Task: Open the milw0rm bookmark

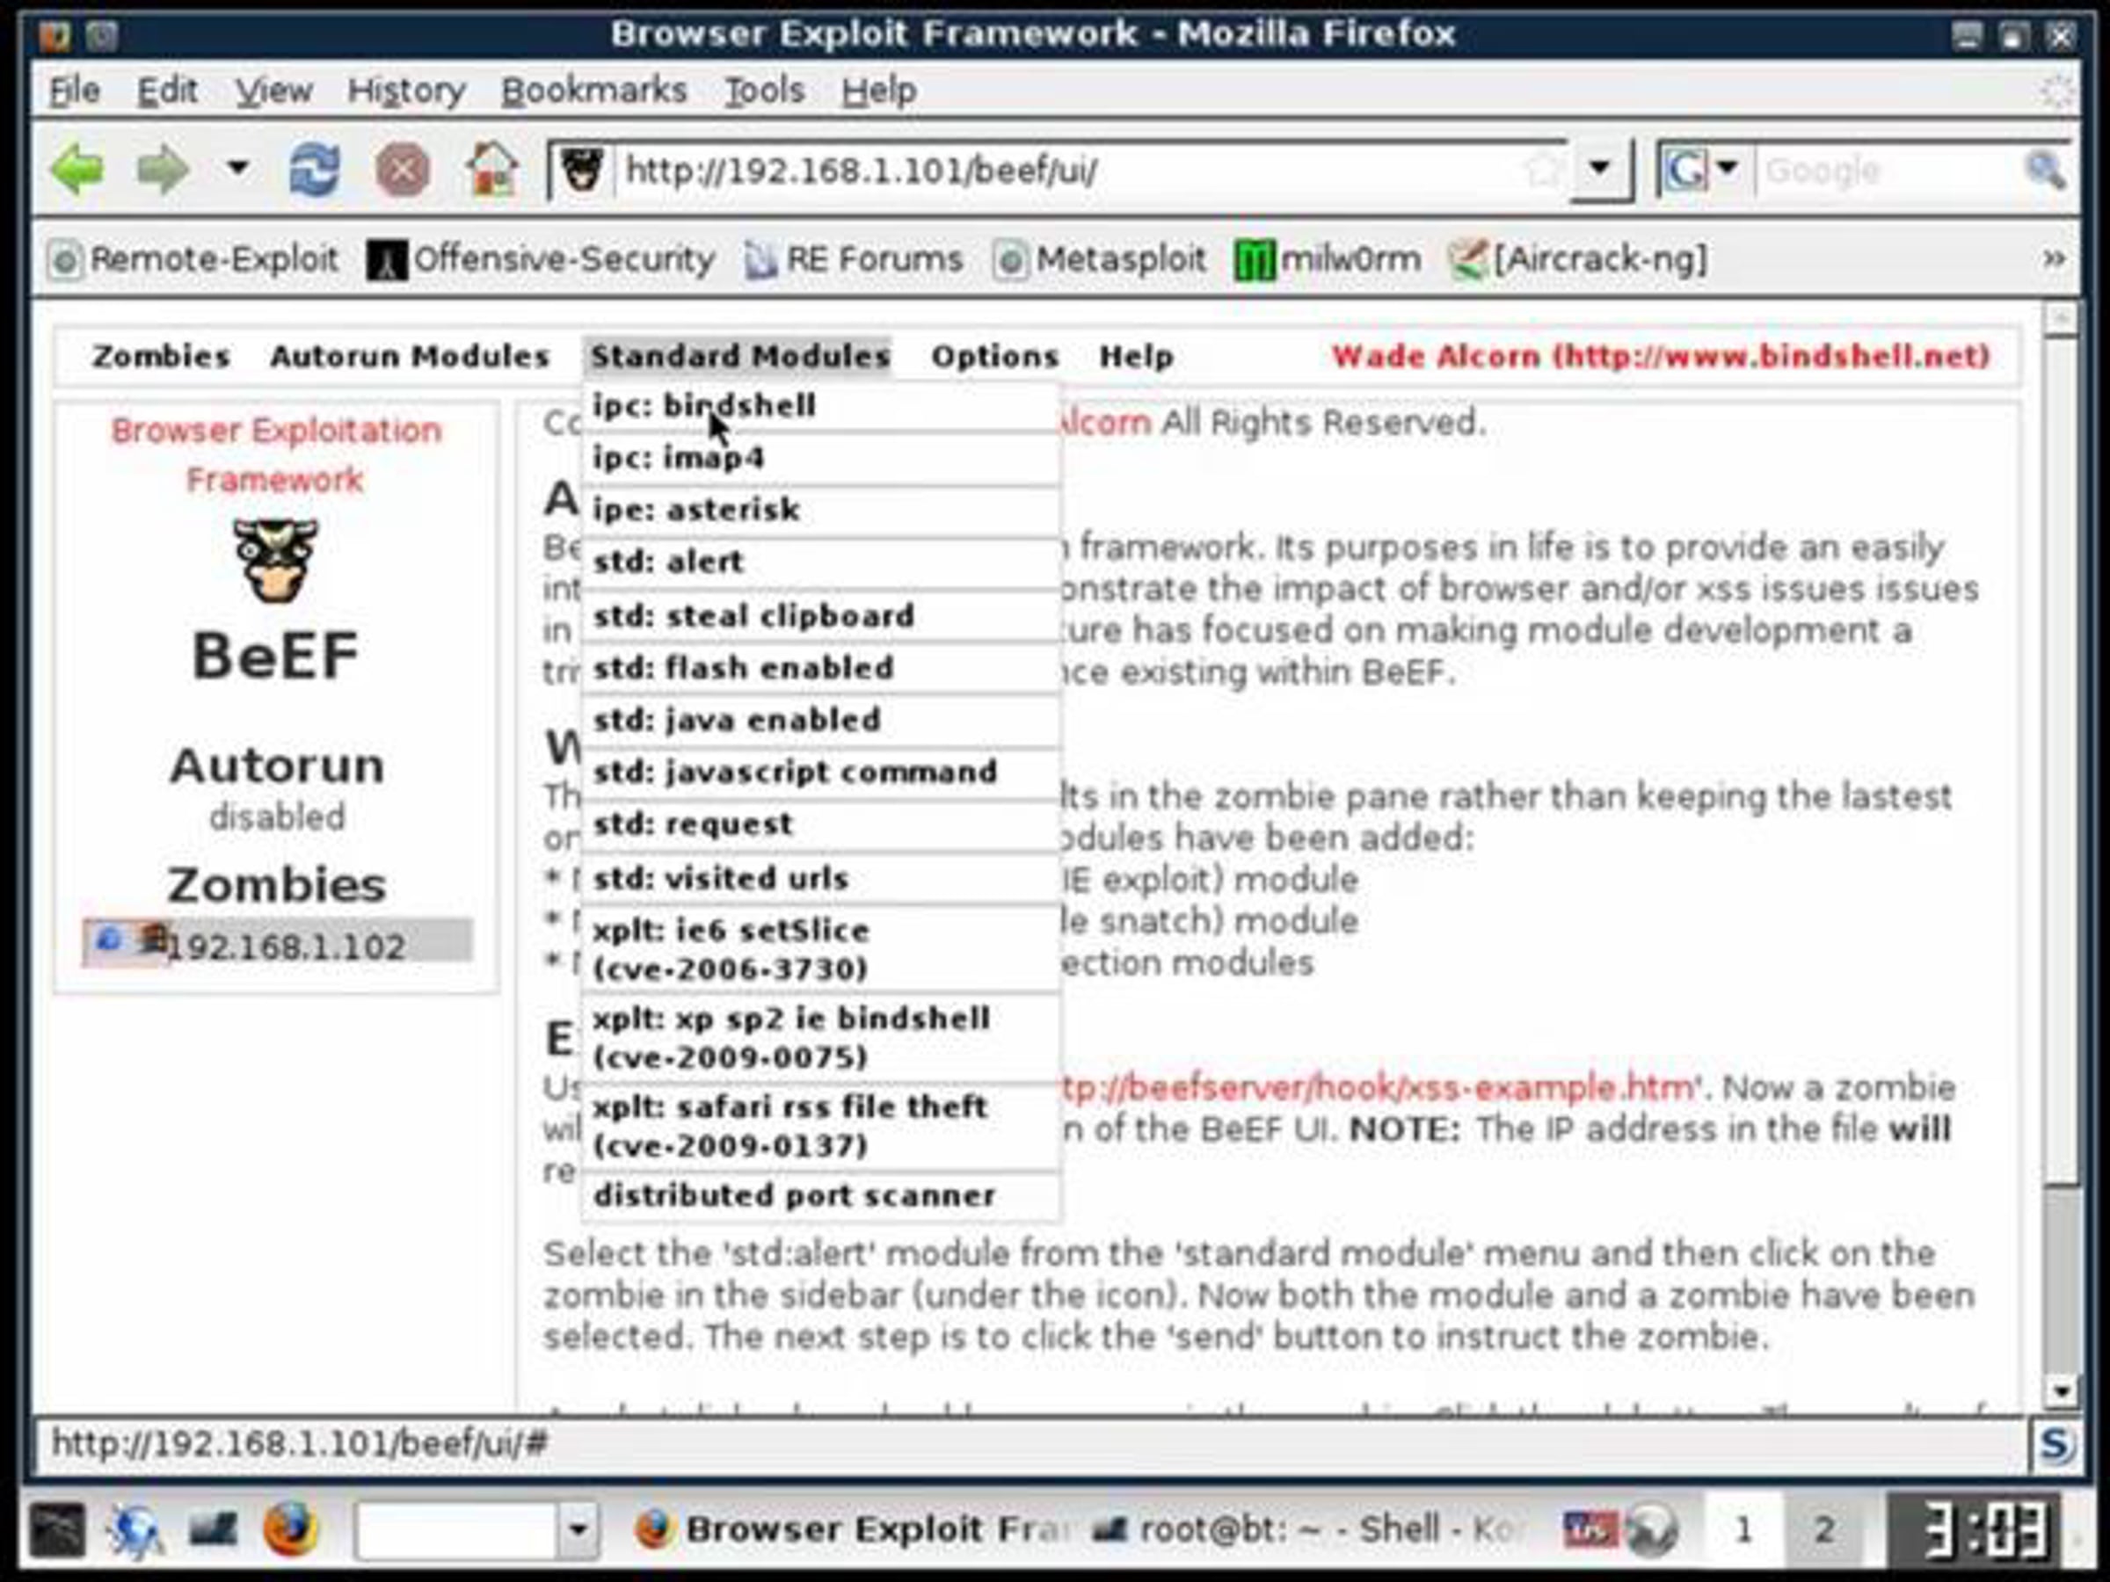Action: [x=1328, y=259]
